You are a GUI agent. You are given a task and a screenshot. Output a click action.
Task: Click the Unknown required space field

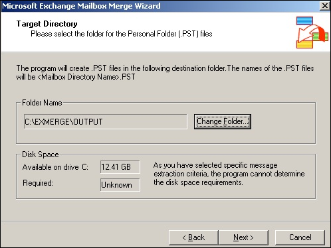click(x=120, y=185)
